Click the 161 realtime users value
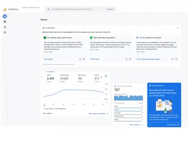Image resolution: width=188 pixels, height=141 pixels. [x=117, y=90]
